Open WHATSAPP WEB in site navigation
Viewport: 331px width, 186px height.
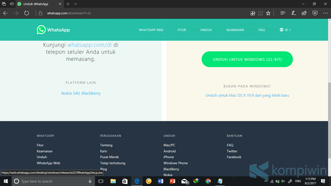coord(151,30)
